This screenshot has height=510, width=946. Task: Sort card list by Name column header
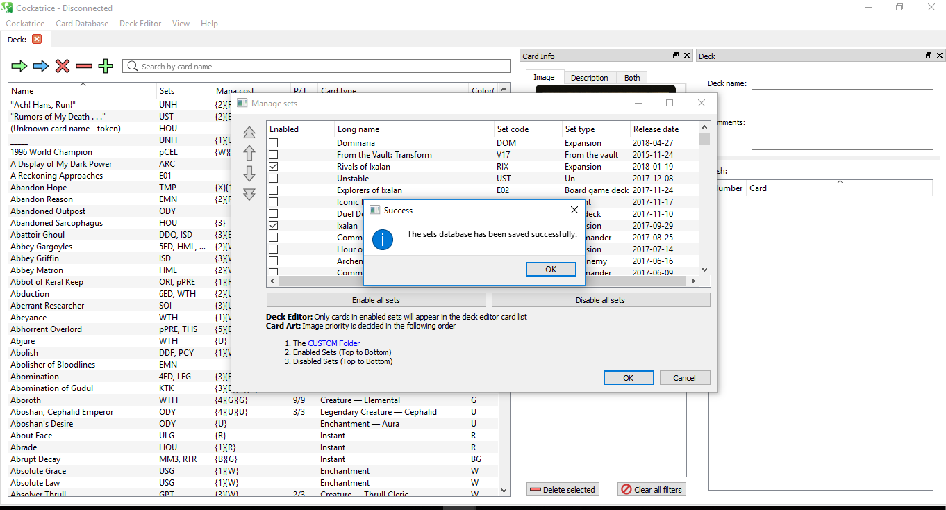[82, 91]
